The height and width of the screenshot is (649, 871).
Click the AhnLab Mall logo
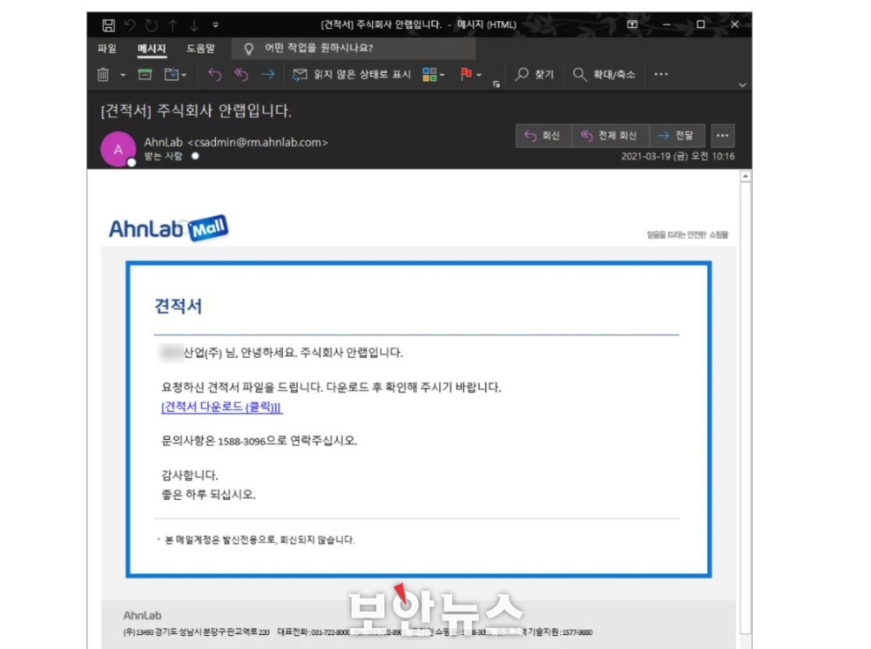168,228
